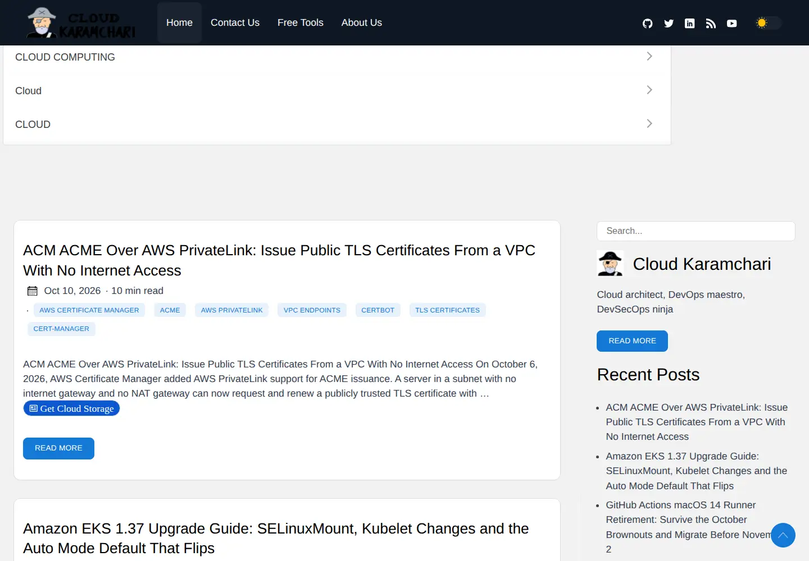Open the LinkedIn icon in header
This screenshot has height=561, width=809.
[690, 24]
